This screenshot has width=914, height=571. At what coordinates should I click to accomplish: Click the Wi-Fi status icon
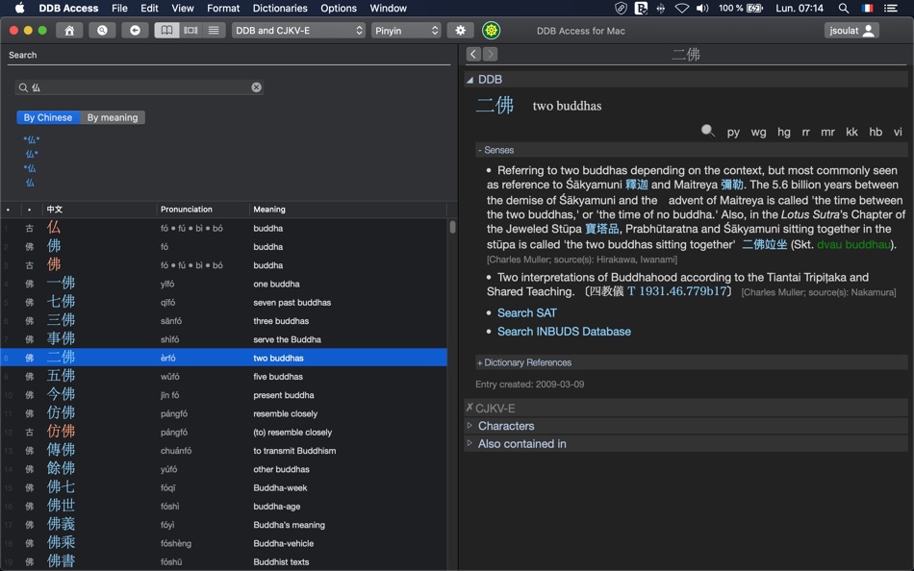point(681,8)
